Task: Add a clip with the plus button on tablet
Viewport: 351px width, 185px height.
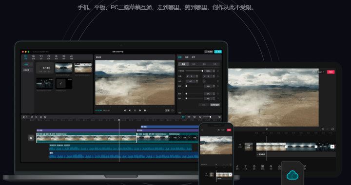Action: coord(332,147)
